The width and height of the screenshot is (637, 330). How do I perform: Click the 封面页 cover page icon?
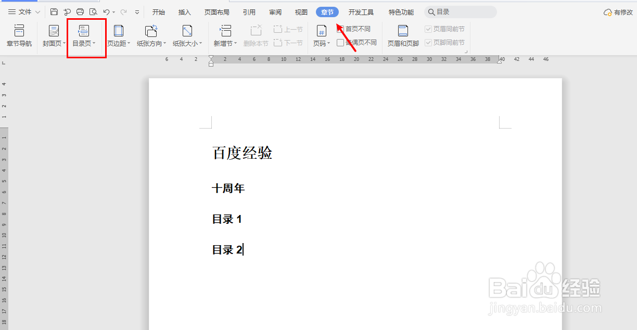(x=54, y=31)
